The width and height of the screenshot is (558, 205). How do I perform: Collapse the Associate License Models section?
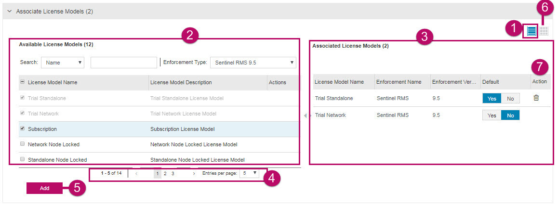point(9,11)
